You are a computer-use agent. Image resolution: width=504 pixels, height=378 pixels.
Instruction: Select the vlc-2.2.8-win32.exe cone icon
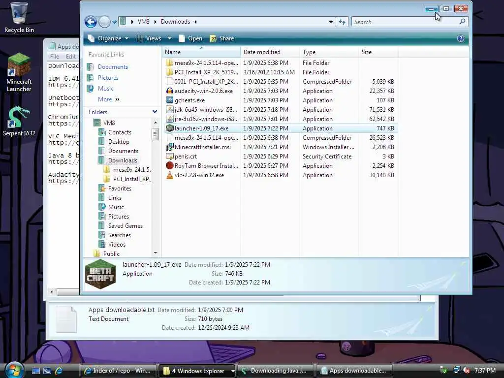tap(170, 175)
